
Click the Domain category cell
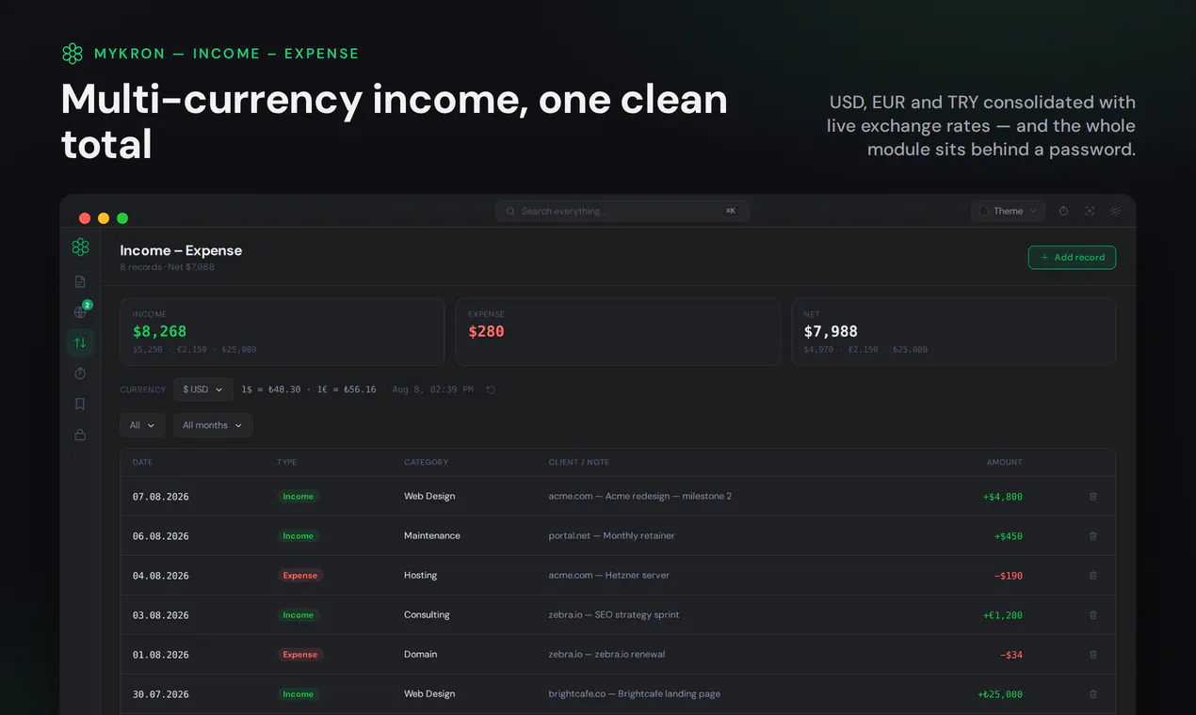pyautogui.click(x=421, y=654)
